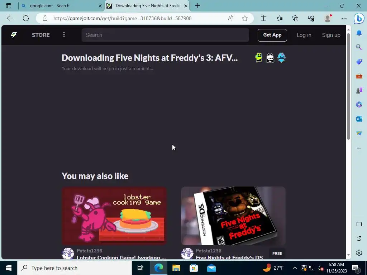Open Edge Settings and more menu
This screenshot has height=275, width=367.
(344, 18)
